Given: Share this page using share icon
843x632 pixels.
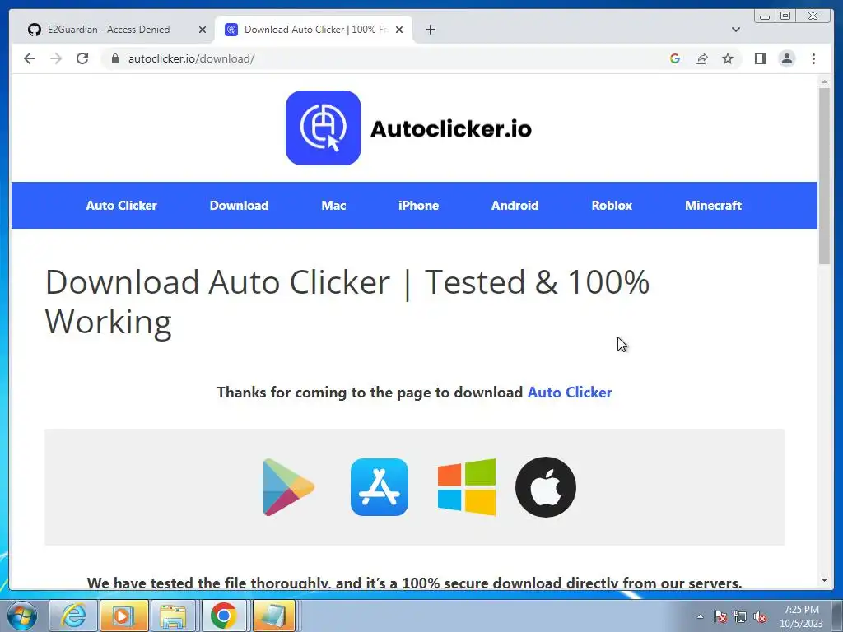Looking at the screenshot, I should click(x=701, y=58).
